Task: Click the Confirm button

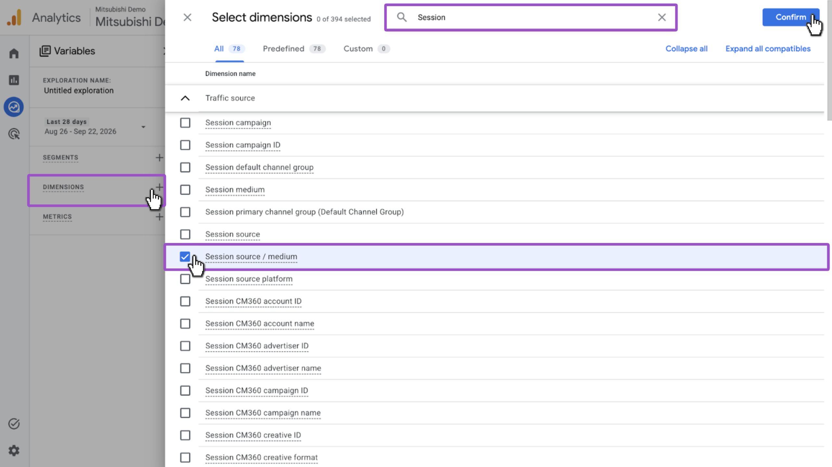Action: (x=791, y=17)
